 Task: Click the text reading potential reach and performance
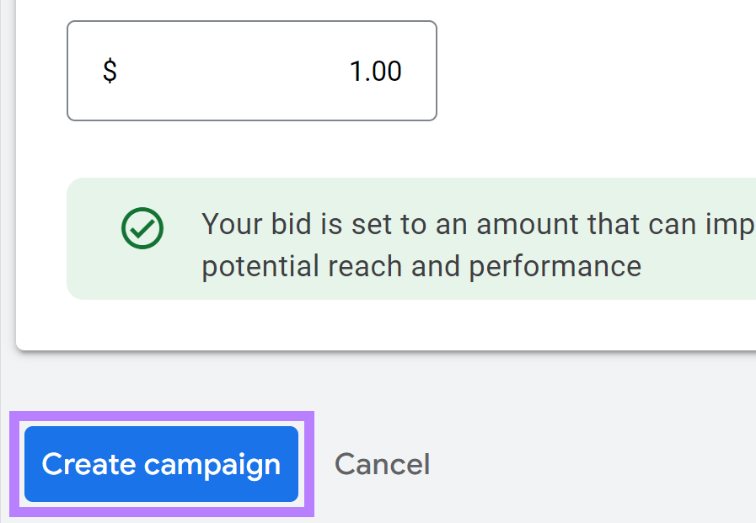coord(421,266)
